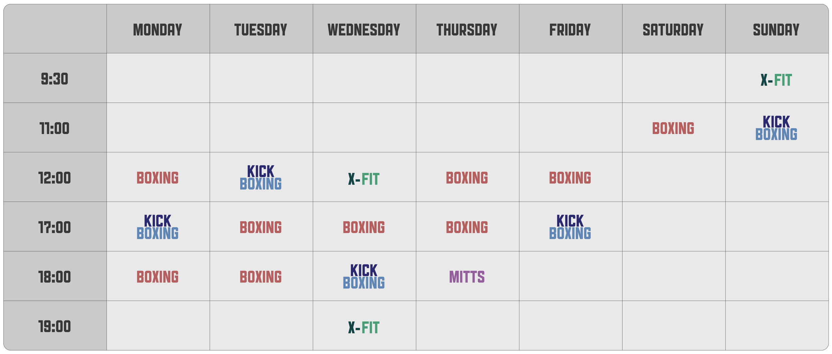Screen dimensions: 832x354
Task: Choose Tuesday 18:00 Boxing class
Action: pos(261,277)
